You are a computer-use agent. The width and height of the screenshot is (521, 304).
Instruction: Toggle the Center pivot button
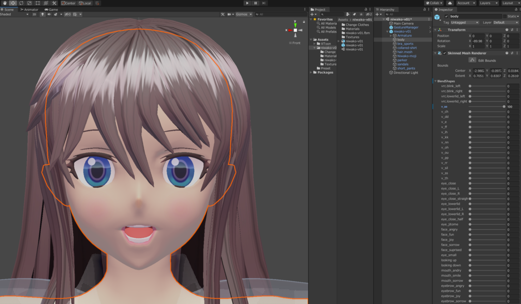point(69,3)
